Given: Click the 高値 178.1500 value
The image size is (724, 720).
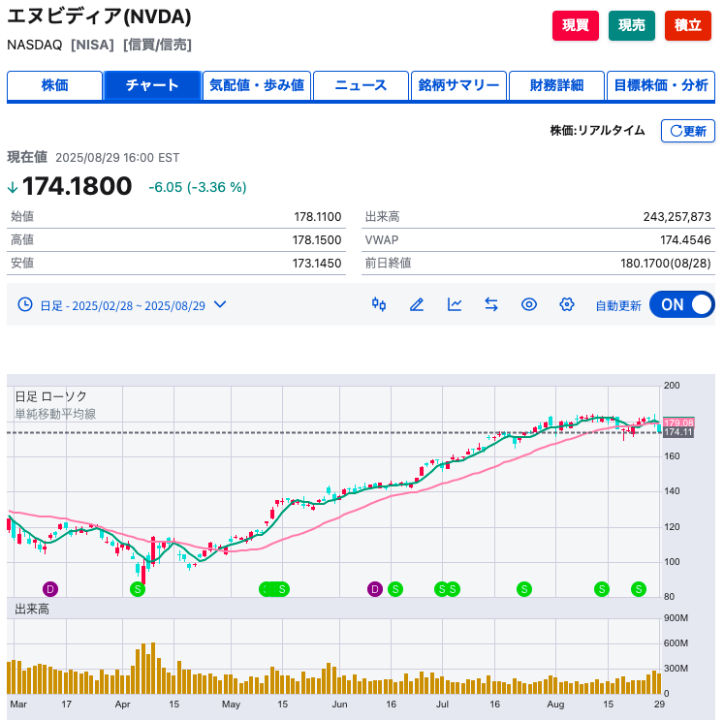Looking at the screenshot, I should tap(317, 240).
